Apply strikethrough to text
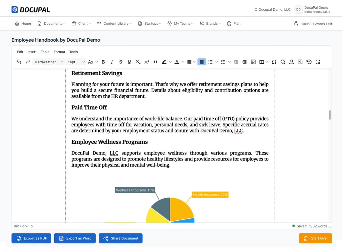Image resolution: width=343 pixels, height=248 pixels. pyautogui.click(x=121, y=62)
